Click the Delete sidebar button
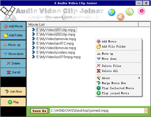 tap(13, 63)
